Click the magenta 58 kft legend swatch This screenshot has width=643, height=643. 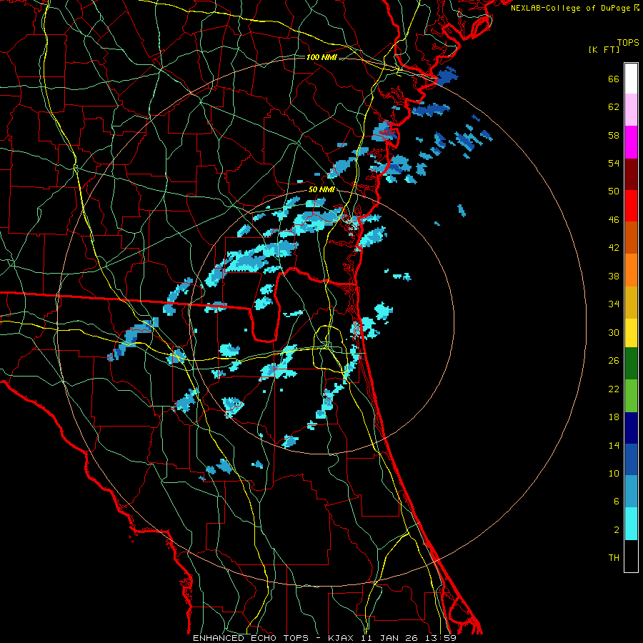click(x=631, y=142)
